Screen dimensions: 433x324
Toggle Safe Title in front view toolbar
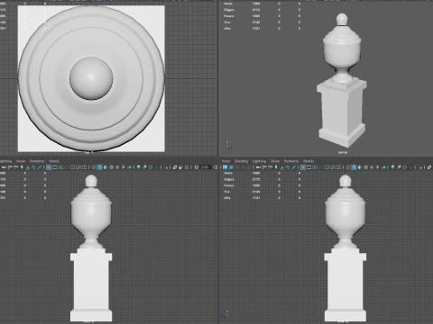point(84,167)
